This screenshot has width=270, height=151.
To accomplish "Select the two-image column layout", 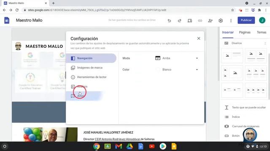I will click(x=256, y=55).
